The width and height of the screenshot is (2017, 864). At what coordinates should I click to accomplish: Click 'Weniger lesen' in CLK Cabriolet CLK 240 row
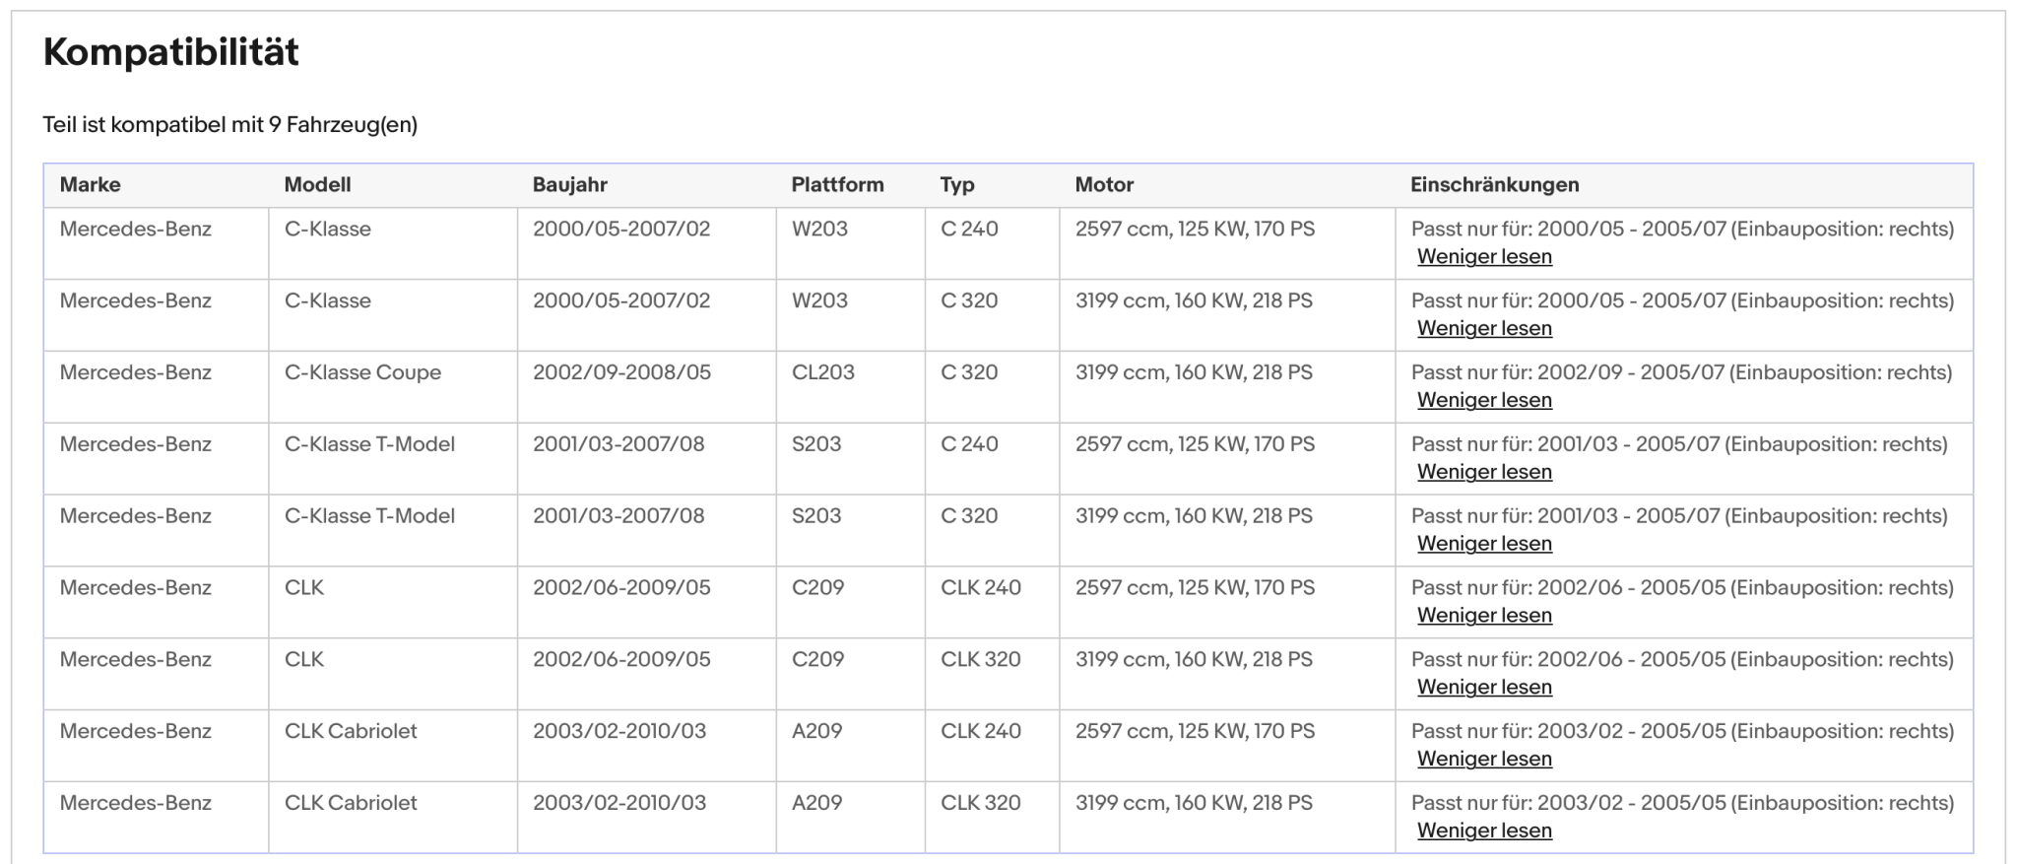1484,760
